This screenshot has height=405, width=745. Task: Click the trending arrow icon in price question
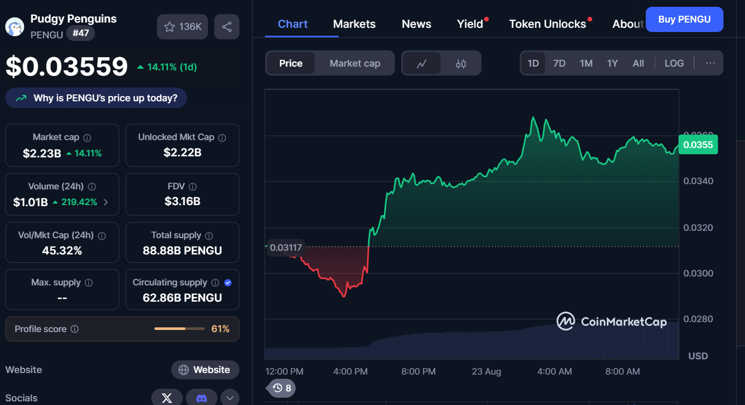[22, 98]
